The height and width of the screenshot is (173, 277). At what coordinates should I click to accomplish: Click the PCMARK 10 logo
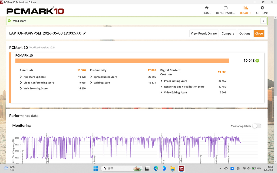(35, 11)
